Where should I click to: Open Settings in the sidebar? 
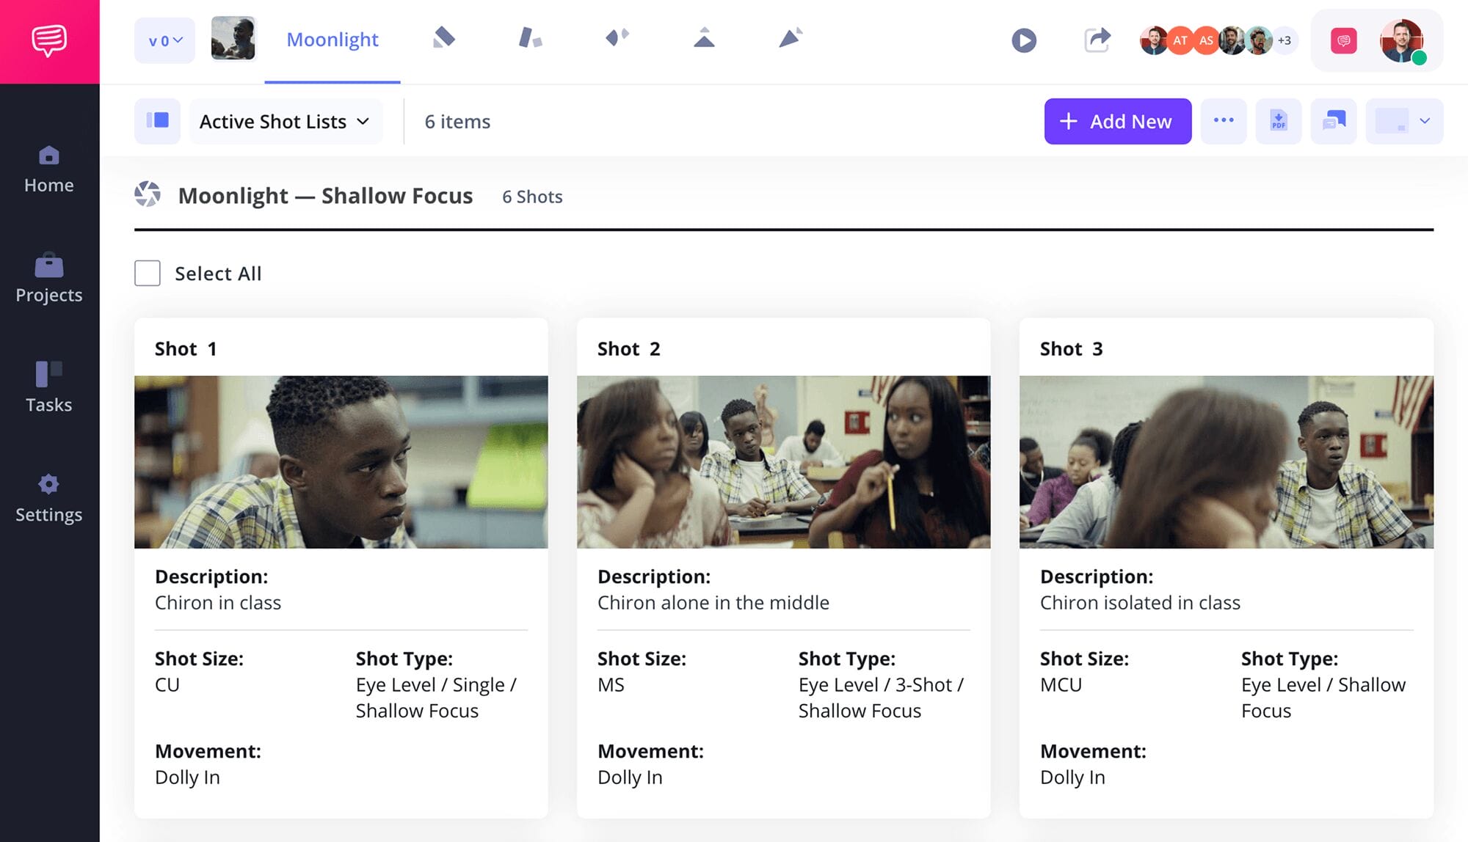pyautogui.click(x=49, y=499)
